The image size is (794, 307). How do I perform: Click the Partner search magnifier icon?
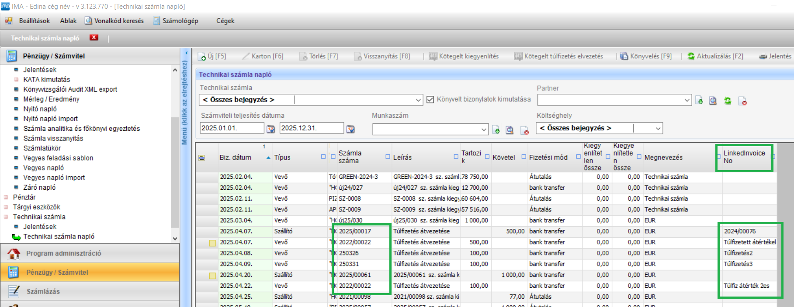pyautogui.click(x=713, y=101)
